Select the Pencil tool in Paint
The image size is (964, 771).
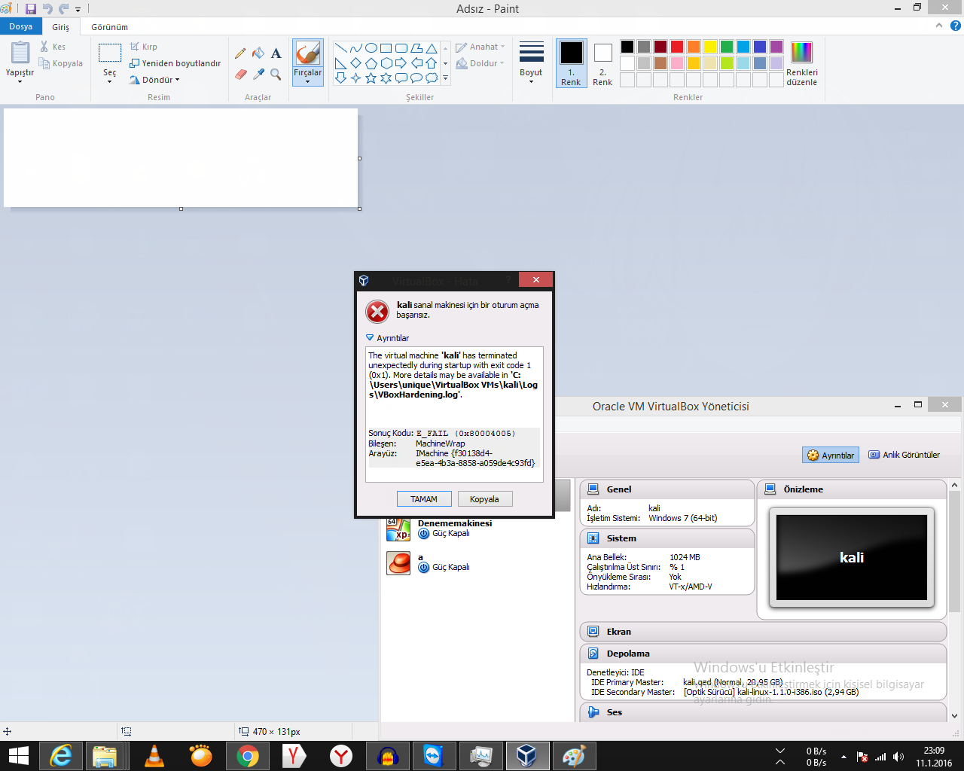tap(240, 53)
